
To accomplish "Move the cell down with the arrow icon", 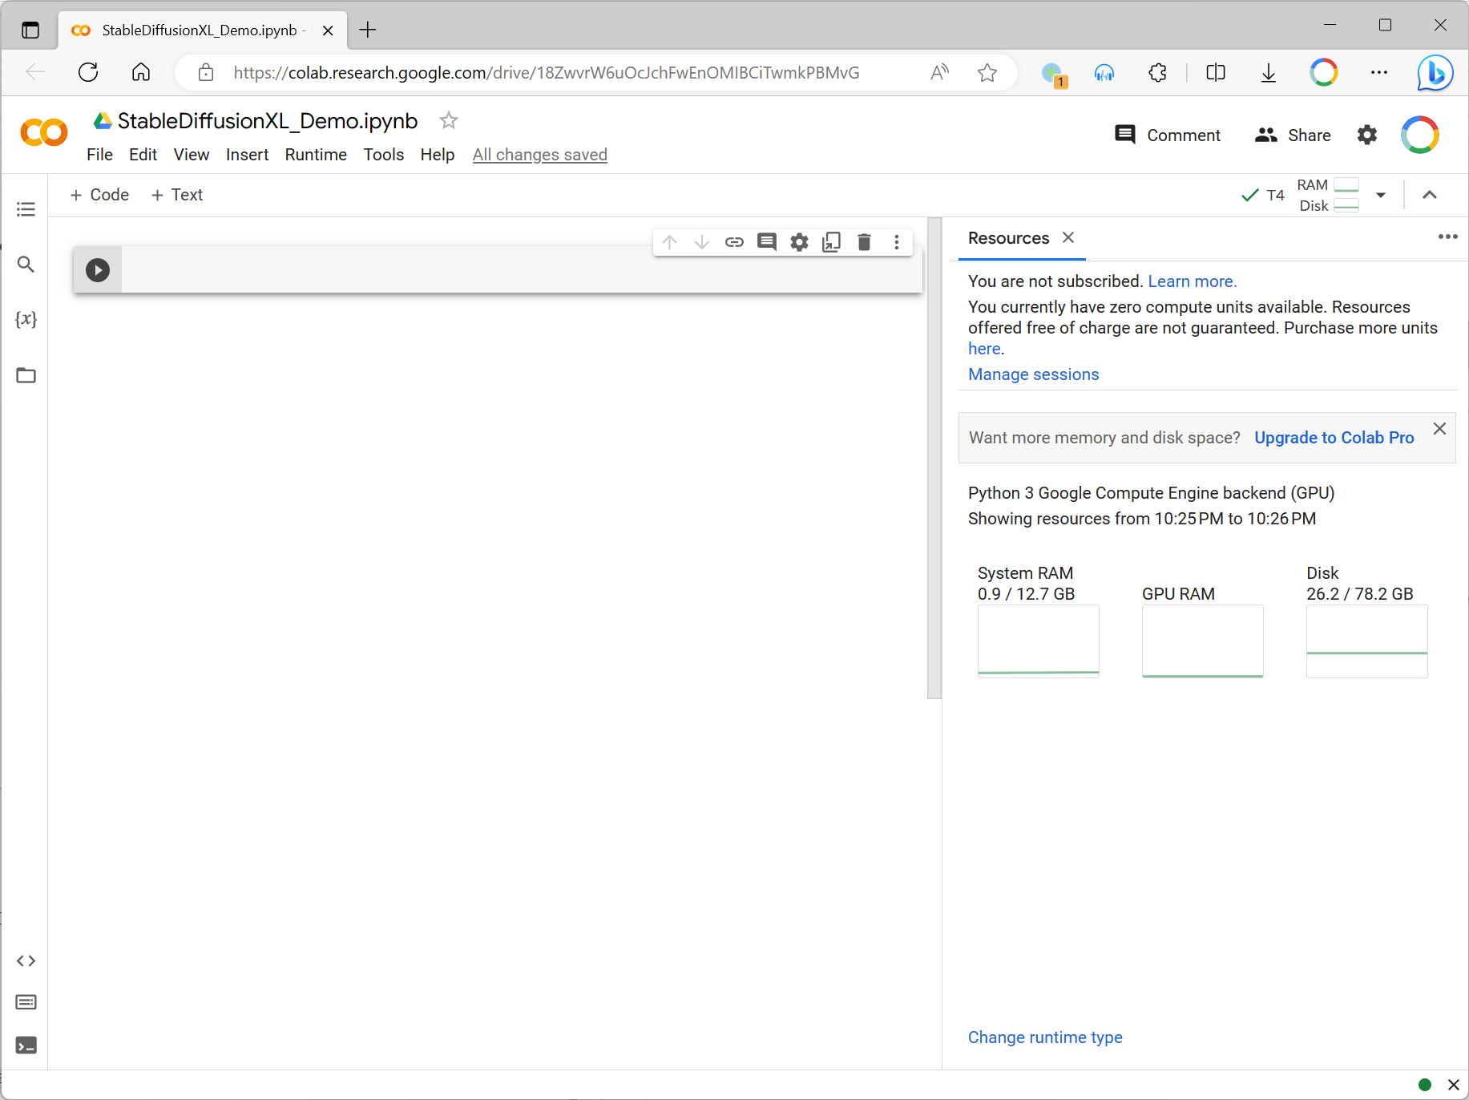I will [702, 242].
